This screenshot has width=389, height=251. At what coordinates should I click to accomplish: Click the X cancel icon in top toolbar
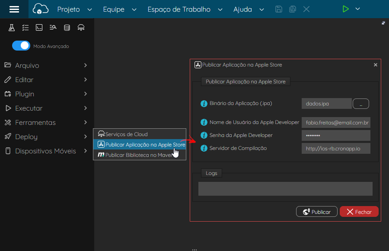coord(306,9)
